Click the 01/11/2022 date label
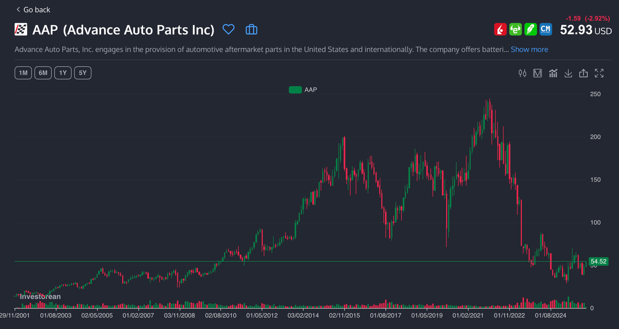The image size is (619, 329). 509,315
